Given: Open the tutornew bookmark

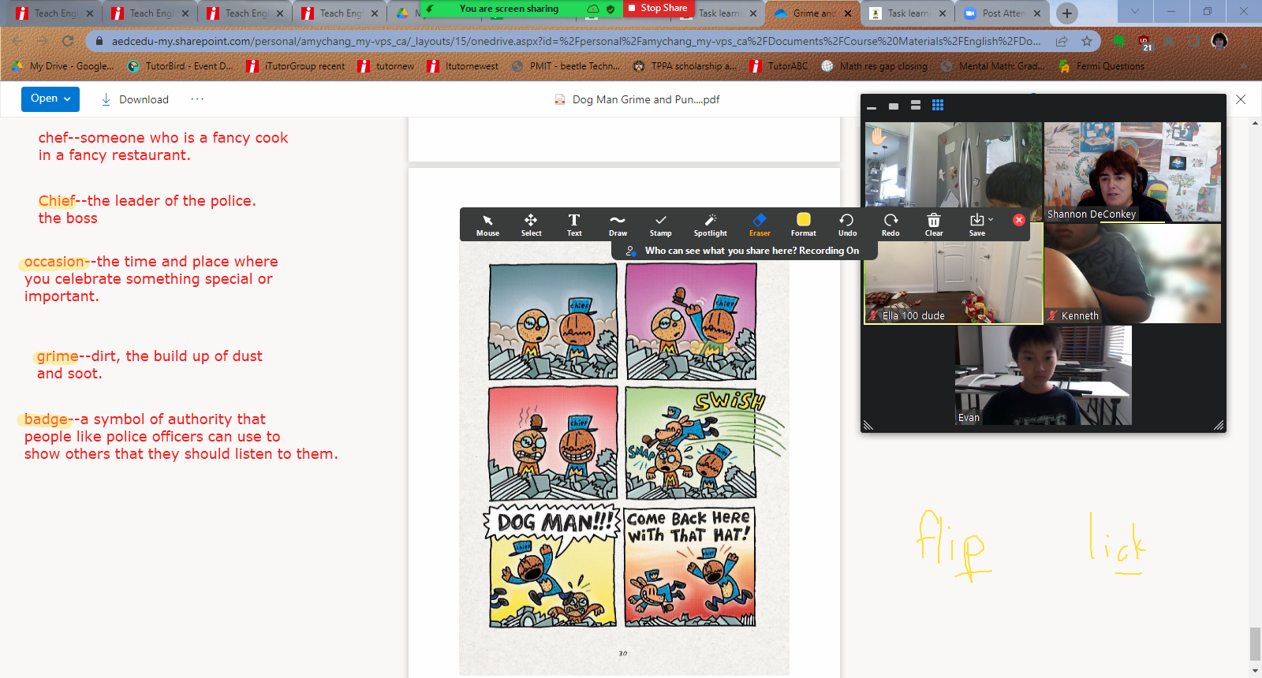Looking at the screenshot, I should point(386,66).
